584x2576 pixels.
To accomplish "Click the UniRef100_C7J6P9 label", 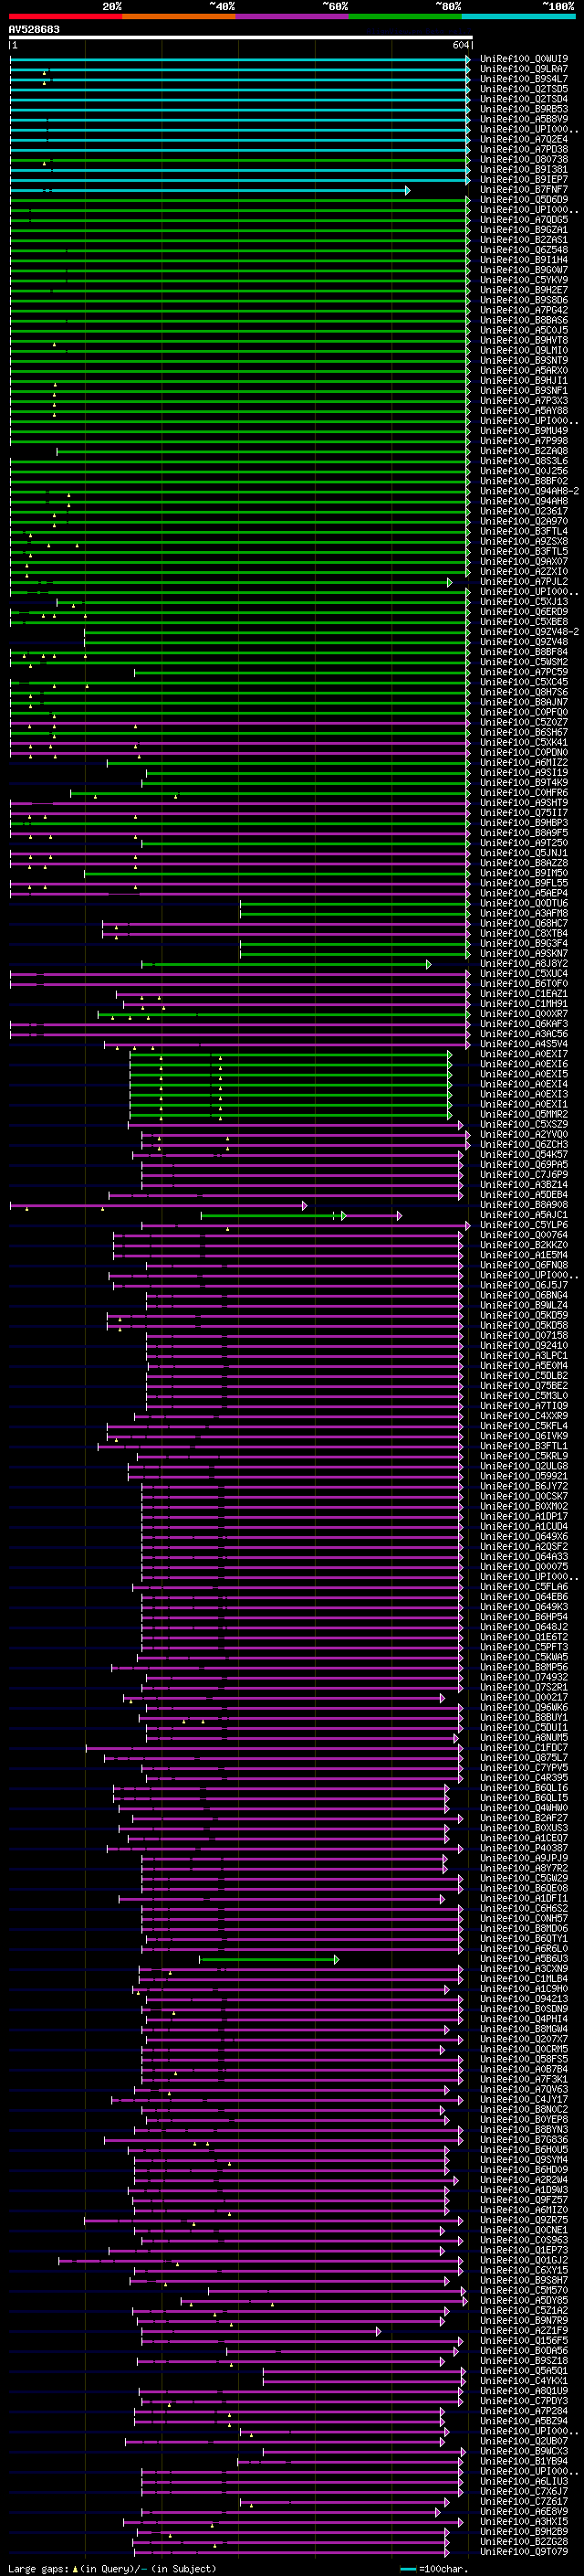I will click(x=524, y=1175).
